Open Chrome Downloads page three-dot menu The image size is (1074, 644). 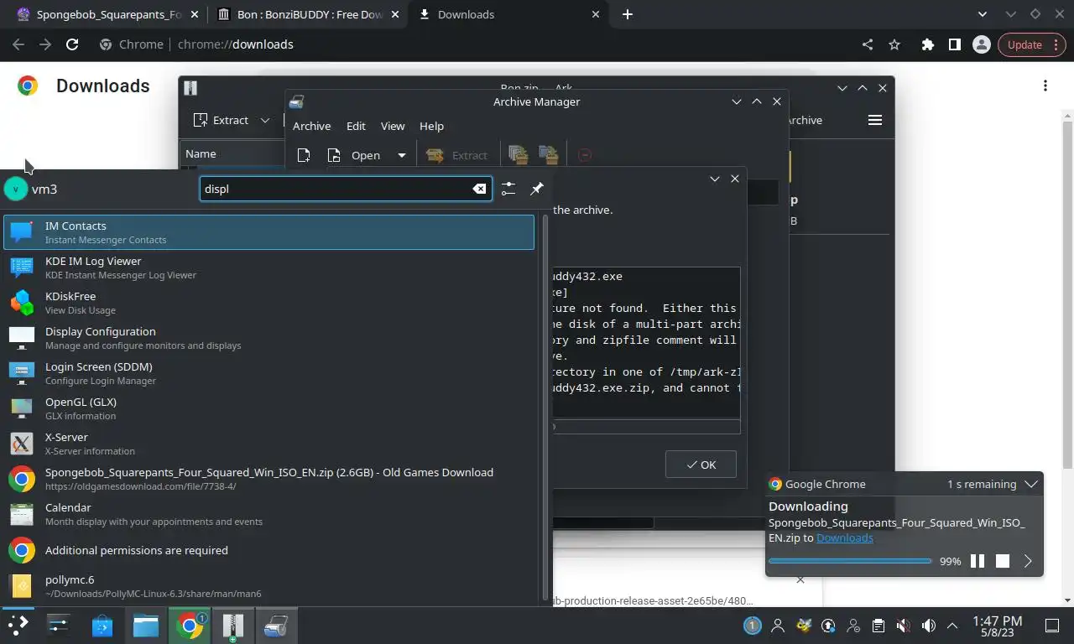click(1045, 86)
